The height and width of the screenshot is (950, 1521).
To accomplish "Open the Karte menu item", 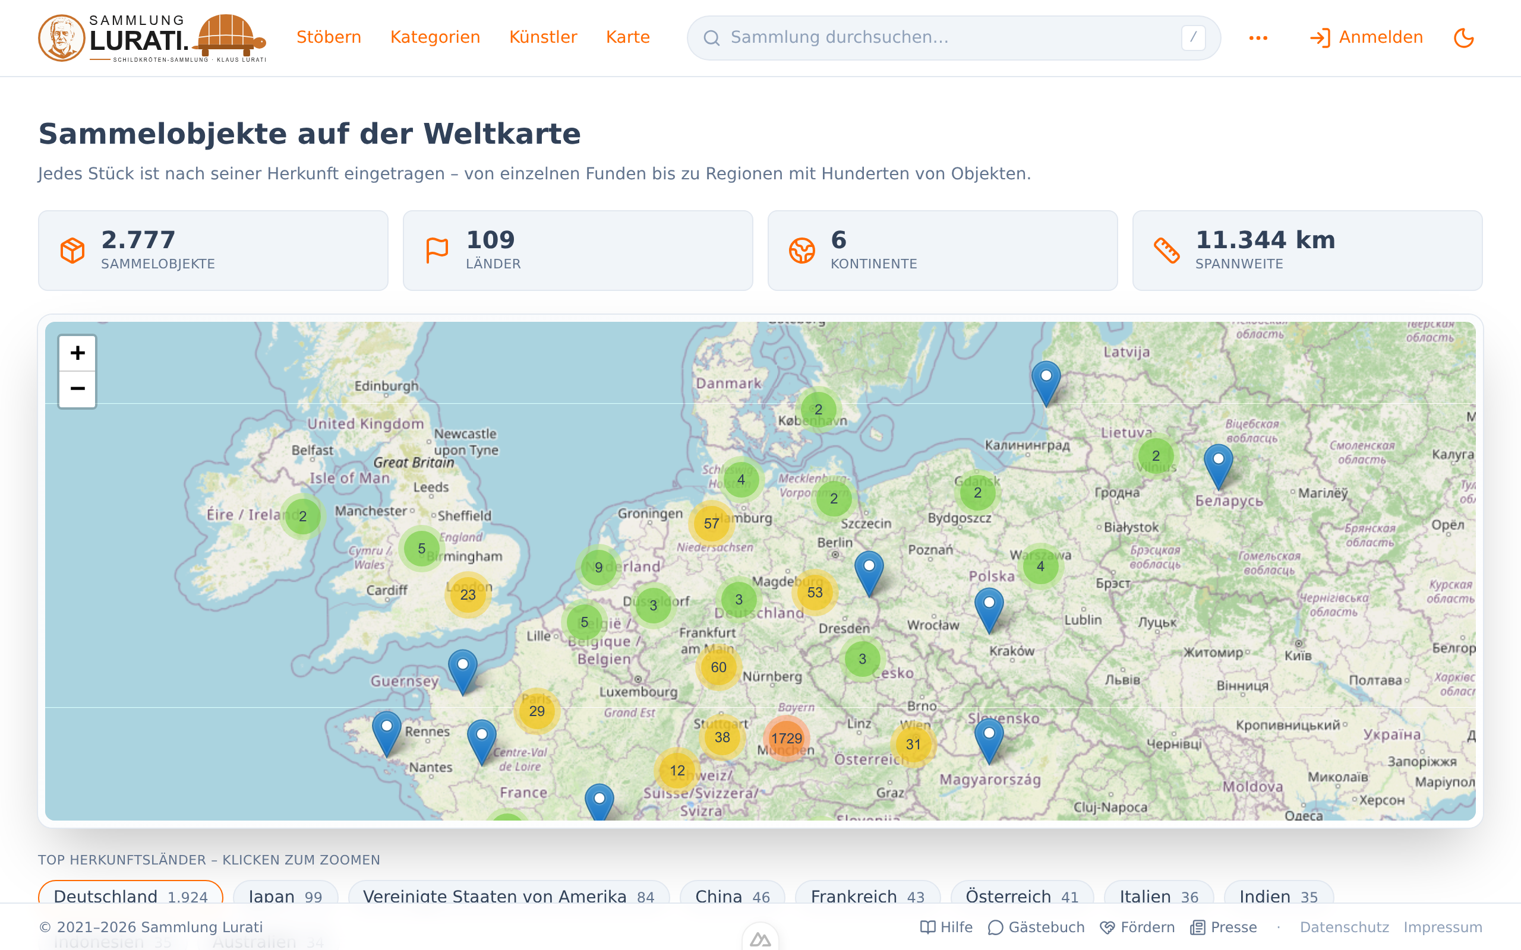I will (628, 37).
